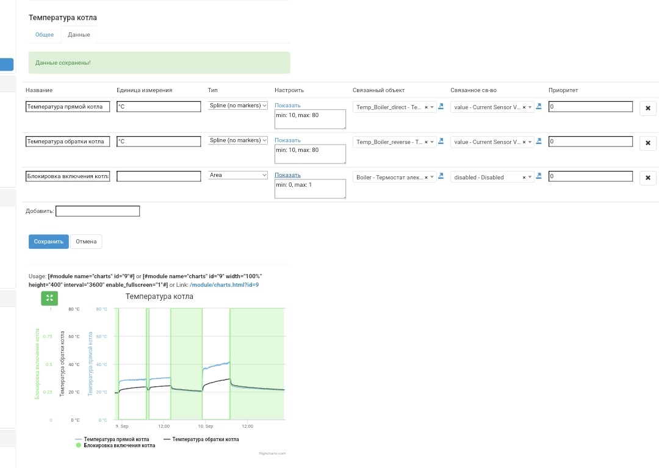This screenshot has height=468, width=659.
Task: Expand the disabled - Disabled property dropdown
Action: [530, 177]
